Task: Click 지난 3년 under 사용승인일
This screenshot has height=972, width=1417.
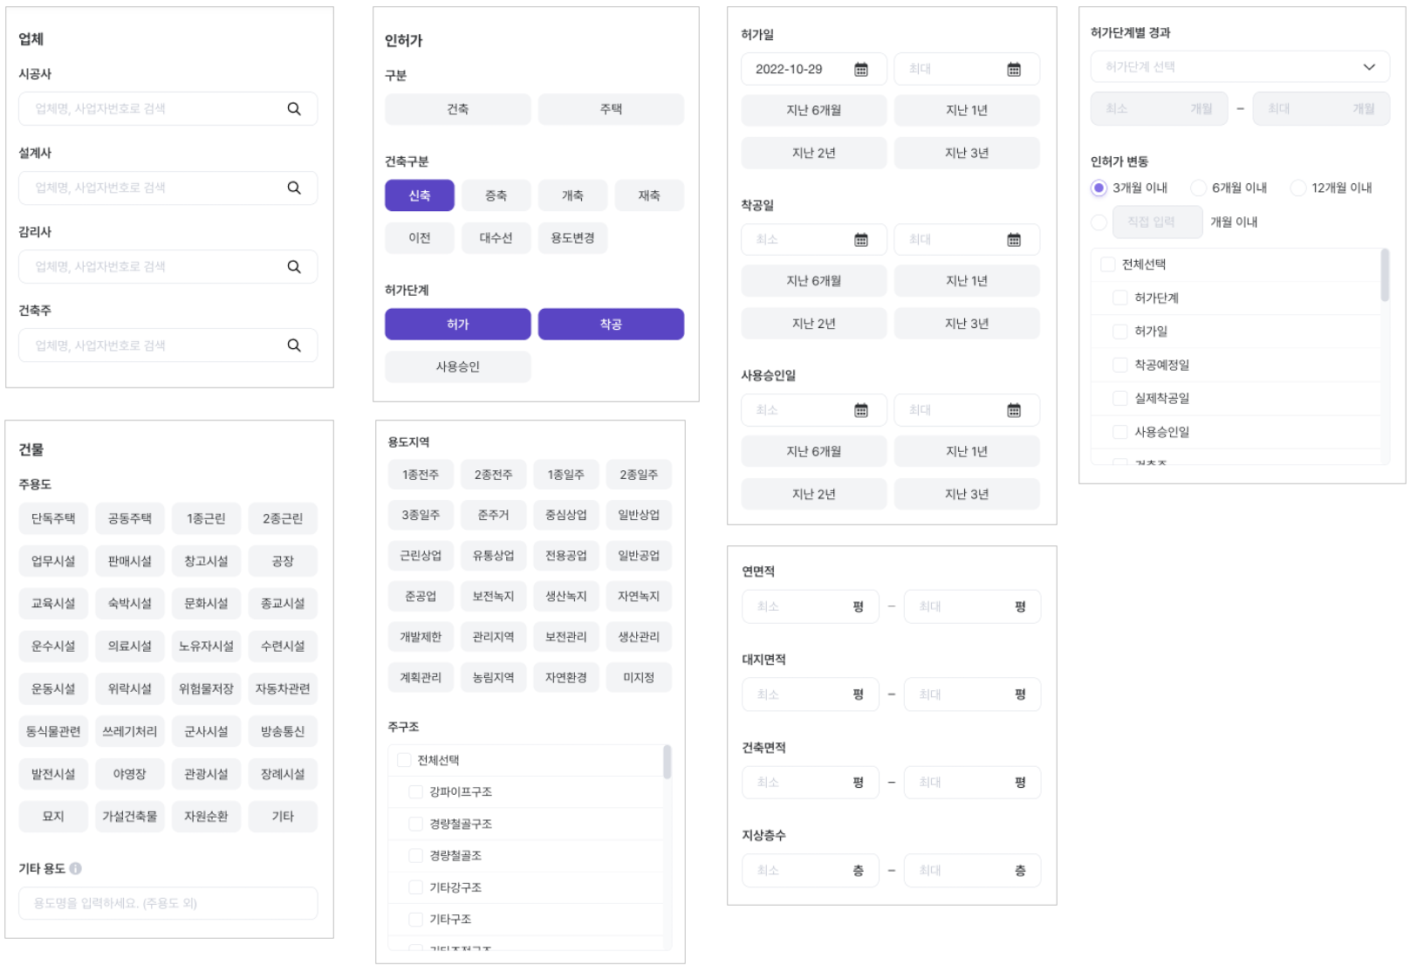Action: [x=967, y=494]
